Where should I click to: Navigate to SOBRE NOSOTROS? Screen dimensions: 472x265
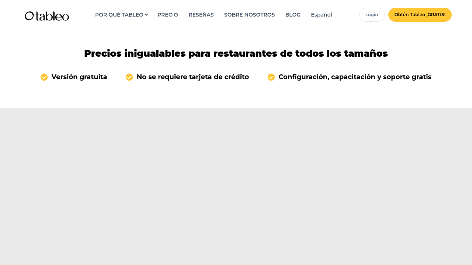pos(249,15)
